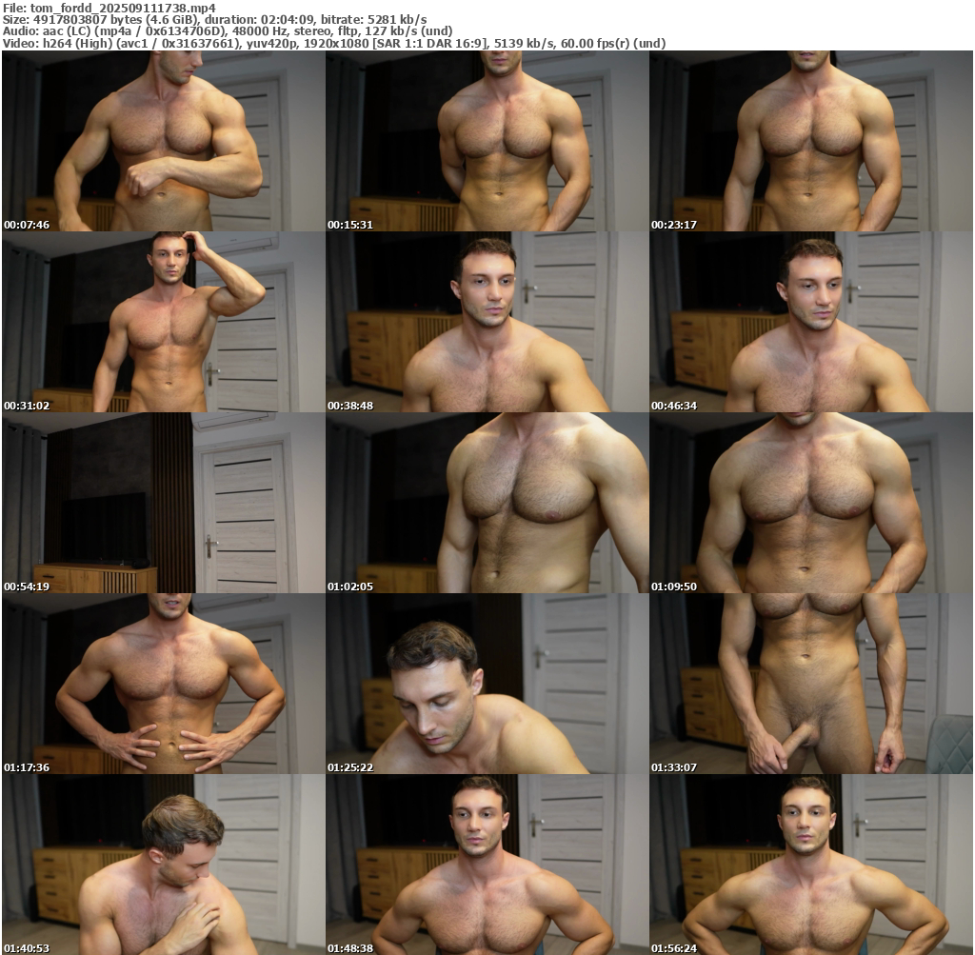Click the file name line tom_fordd_202509111738.mp4
This screenshot has height=955, width=975.
click(109, 8)
